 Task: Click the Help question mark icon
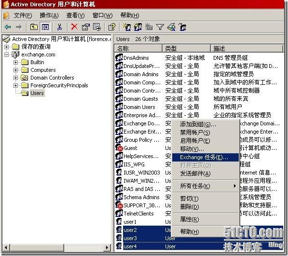point(112,27)
